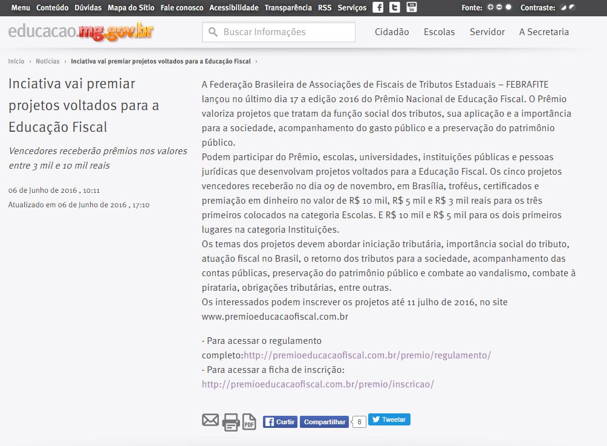Toggle the second Contraste icon
The image size is (607, 446).
click(571, 8)
